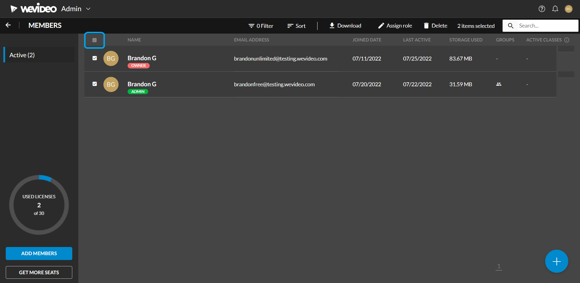Open the notifications bell

click(555, 9)
